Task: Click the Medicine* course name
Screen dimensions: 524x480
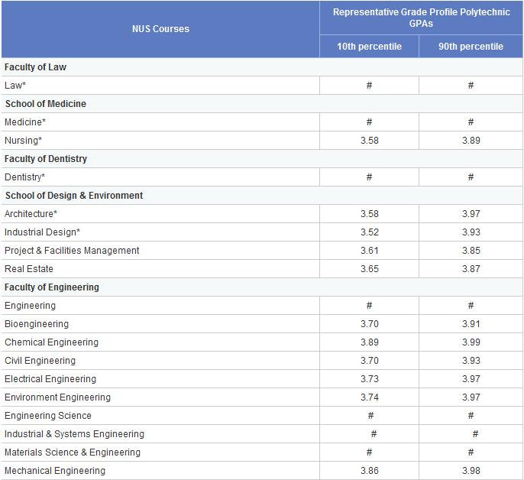Action: 25,122
